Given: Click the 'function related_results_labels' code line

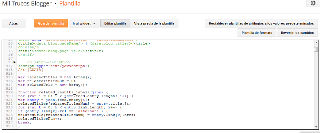Looking at the screenshot, I should click(62, 92).
